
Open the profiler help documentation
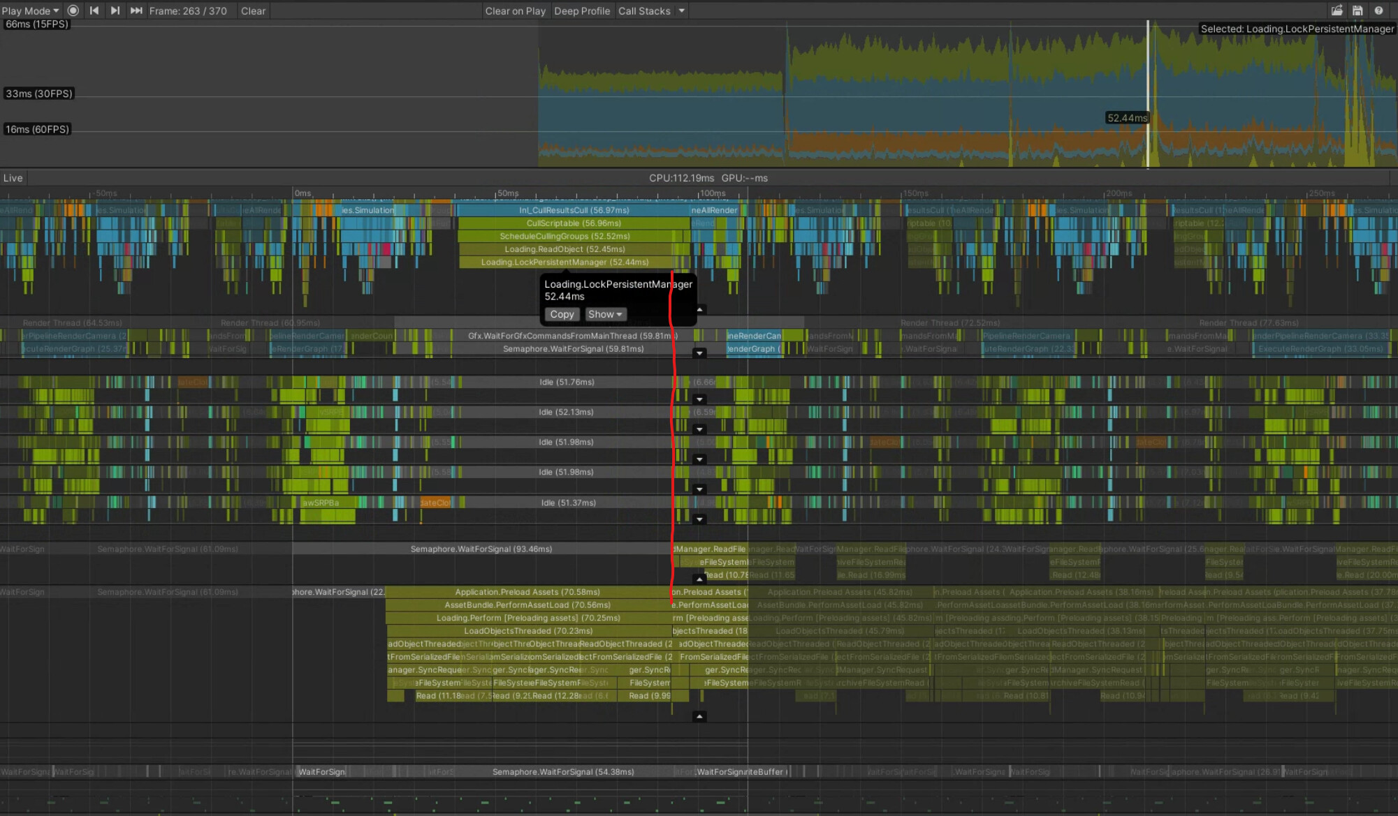(x=1378, y=10)
